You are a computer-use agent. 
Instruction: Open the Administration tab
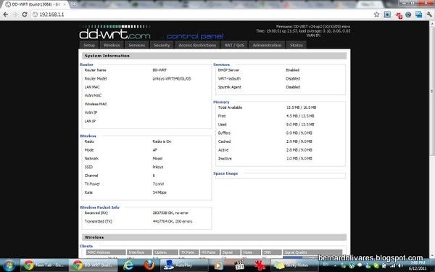267,45
